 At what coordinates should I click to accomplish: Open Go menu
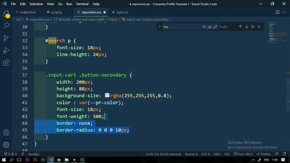(x=60, y=4)
